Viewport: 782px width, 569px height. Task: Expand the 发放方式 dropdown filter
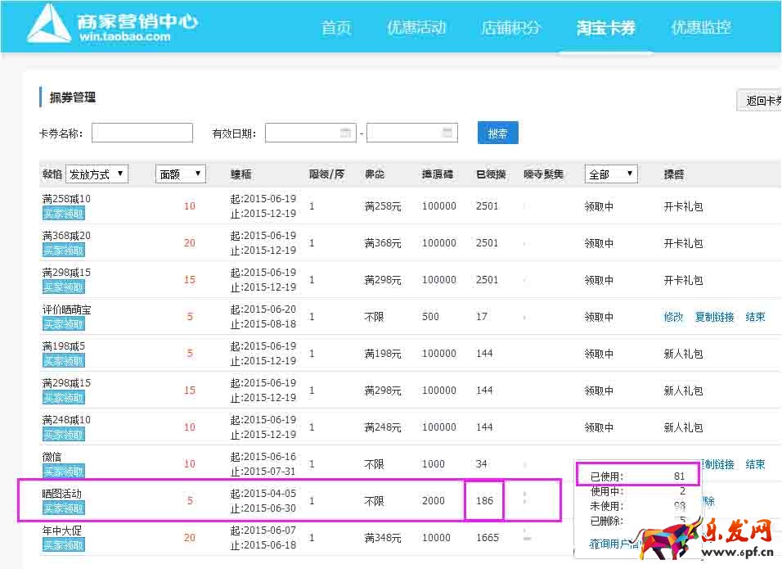pyautogui.click(x=97, y=174)
